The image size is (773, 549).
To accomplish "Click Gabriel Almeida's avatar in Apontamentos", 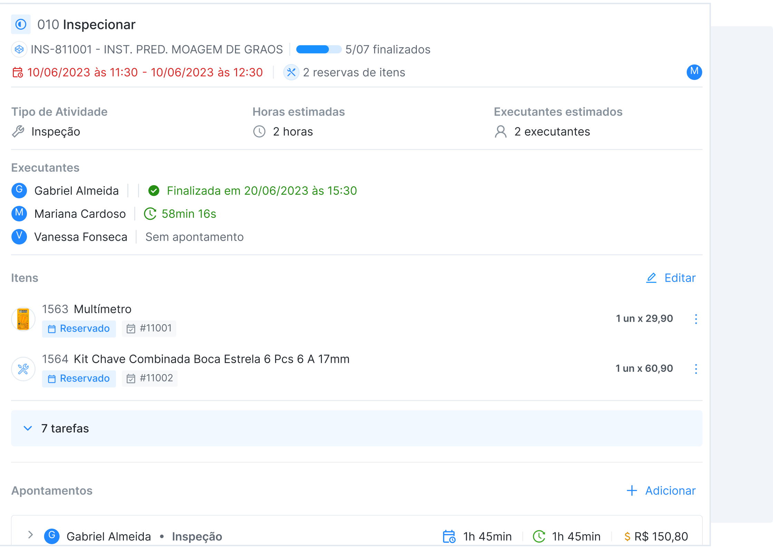I will pyautogui.click(x=52, y=536).
